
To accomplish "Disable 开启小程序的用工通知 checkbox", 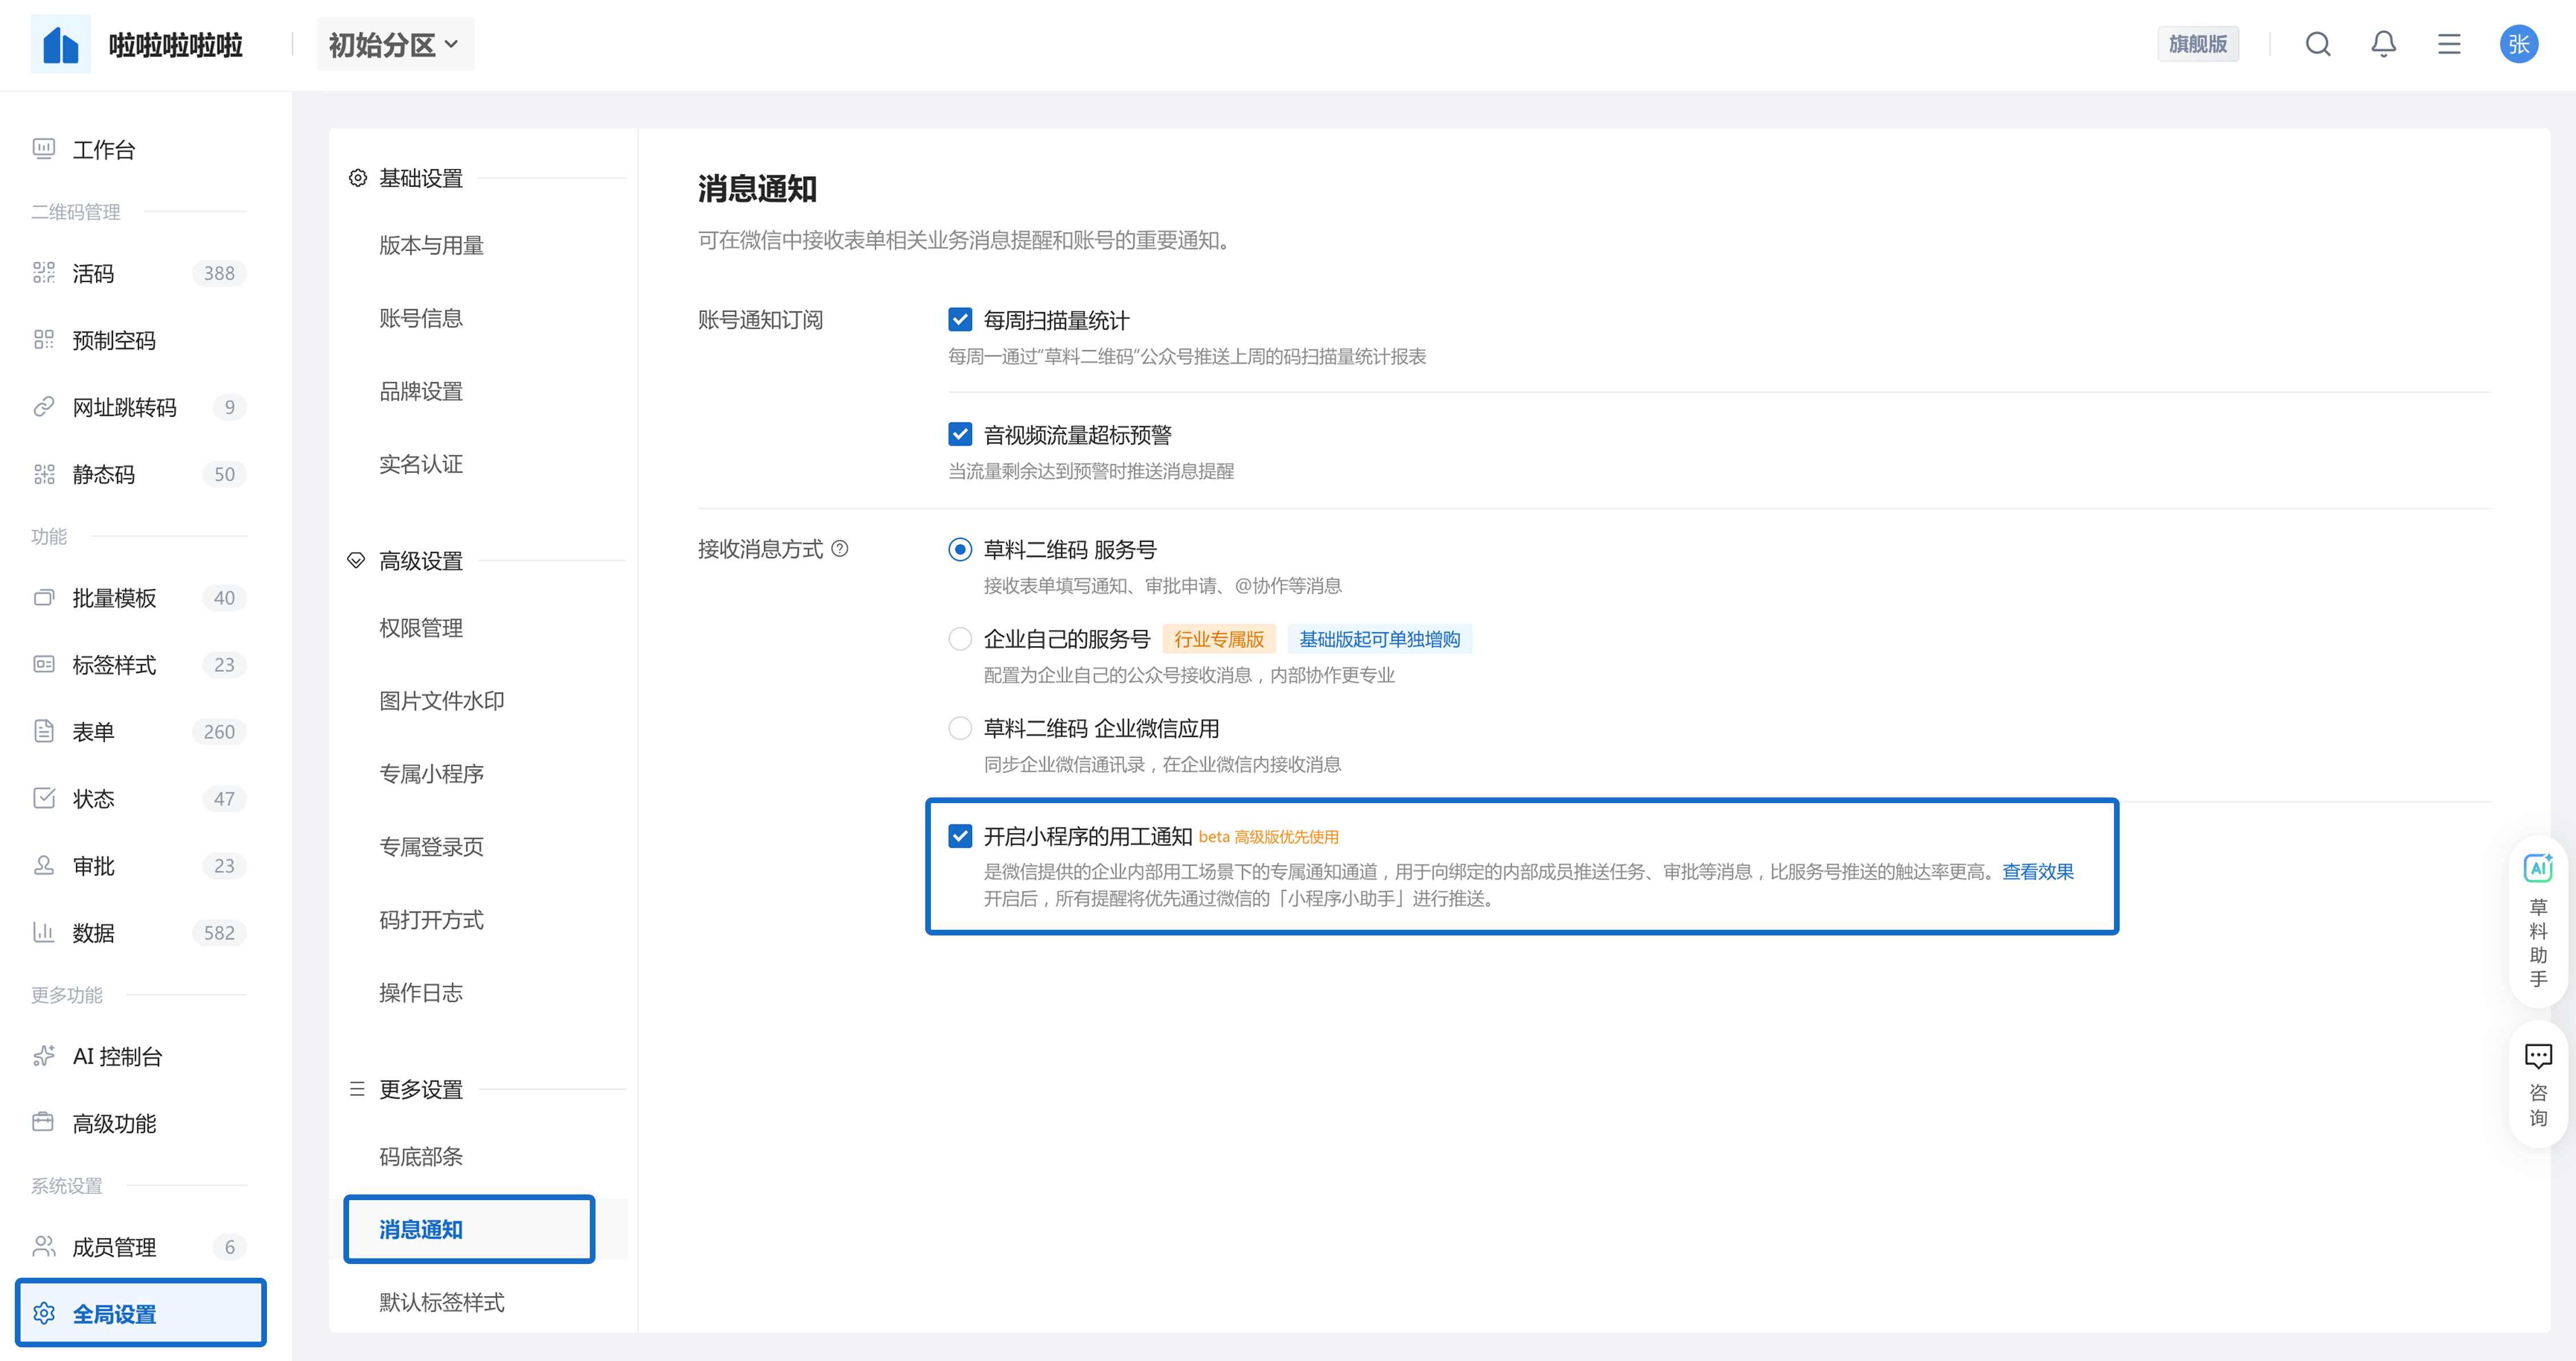I will coord(960,836).
